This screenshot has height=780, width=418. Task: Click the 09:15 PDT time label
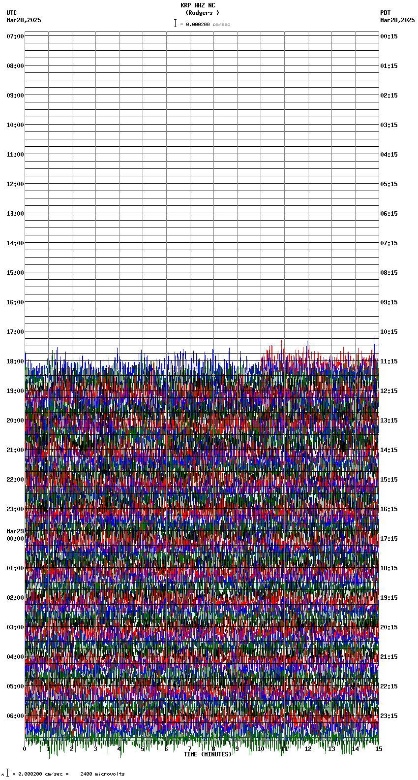click(389, 302)
